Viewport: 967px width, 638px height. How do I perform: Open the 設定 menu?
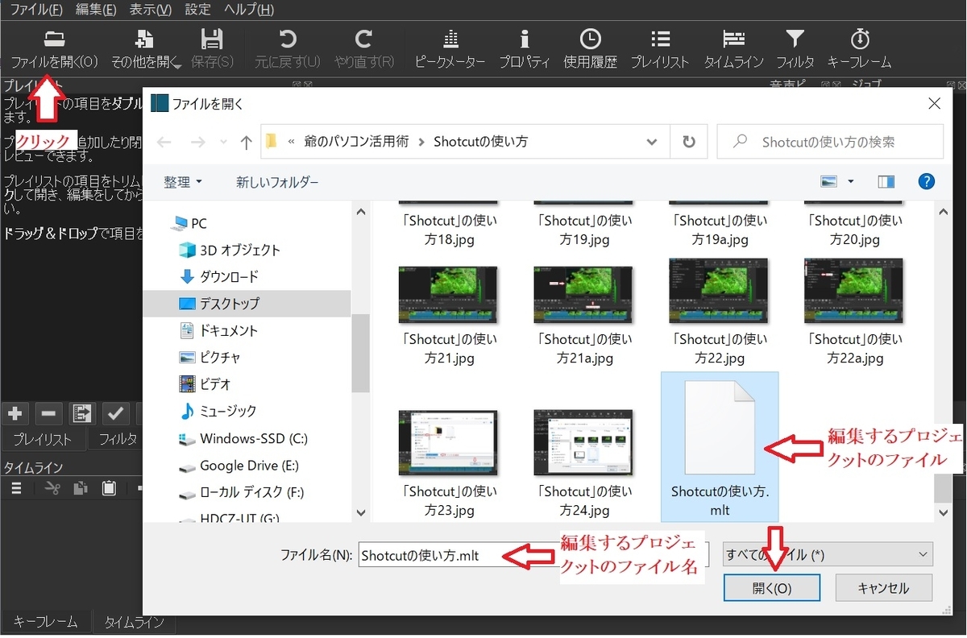[x=197, y=10]
